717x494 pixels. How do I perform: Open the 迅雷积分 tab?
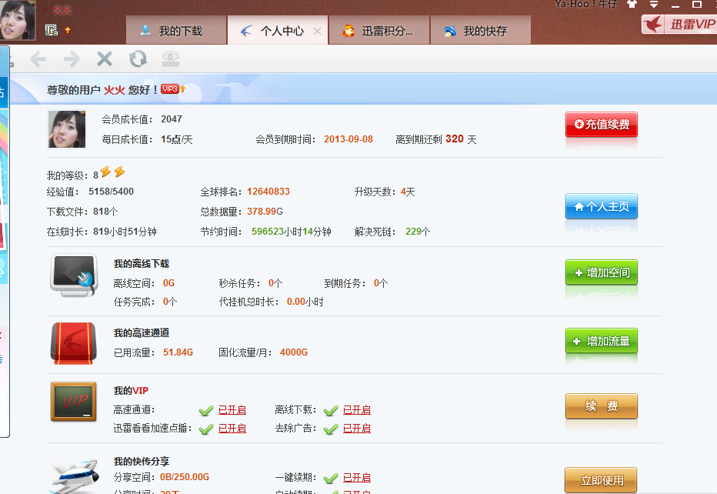coord(379,31)
